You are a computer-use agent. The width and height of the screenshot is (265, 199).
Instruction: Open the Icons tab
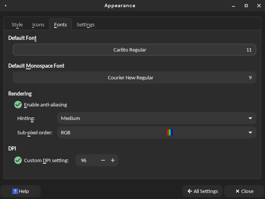[38, 25]
